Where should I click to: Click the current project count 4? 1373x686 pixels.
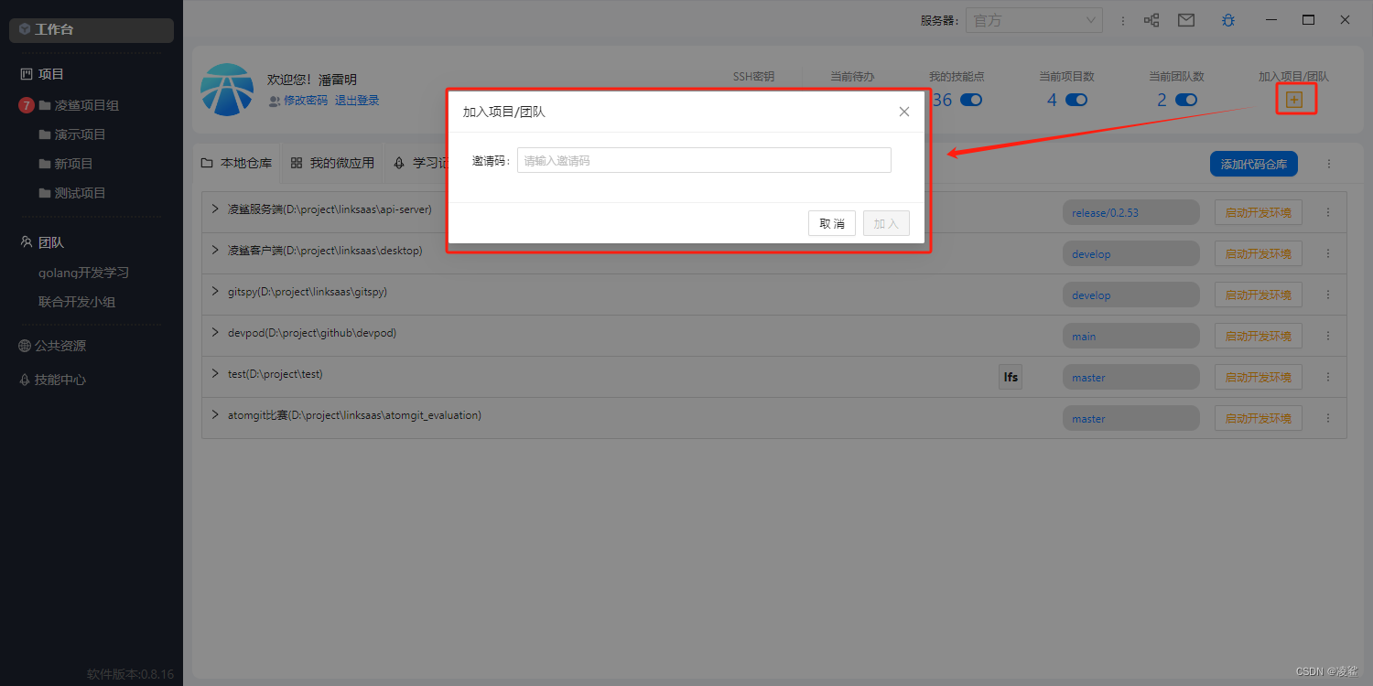coord(1052,100)
